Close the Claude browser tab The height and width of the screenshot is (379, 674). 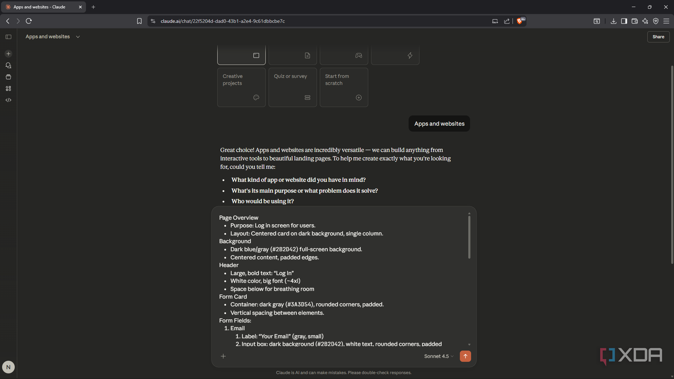(80, 7)
